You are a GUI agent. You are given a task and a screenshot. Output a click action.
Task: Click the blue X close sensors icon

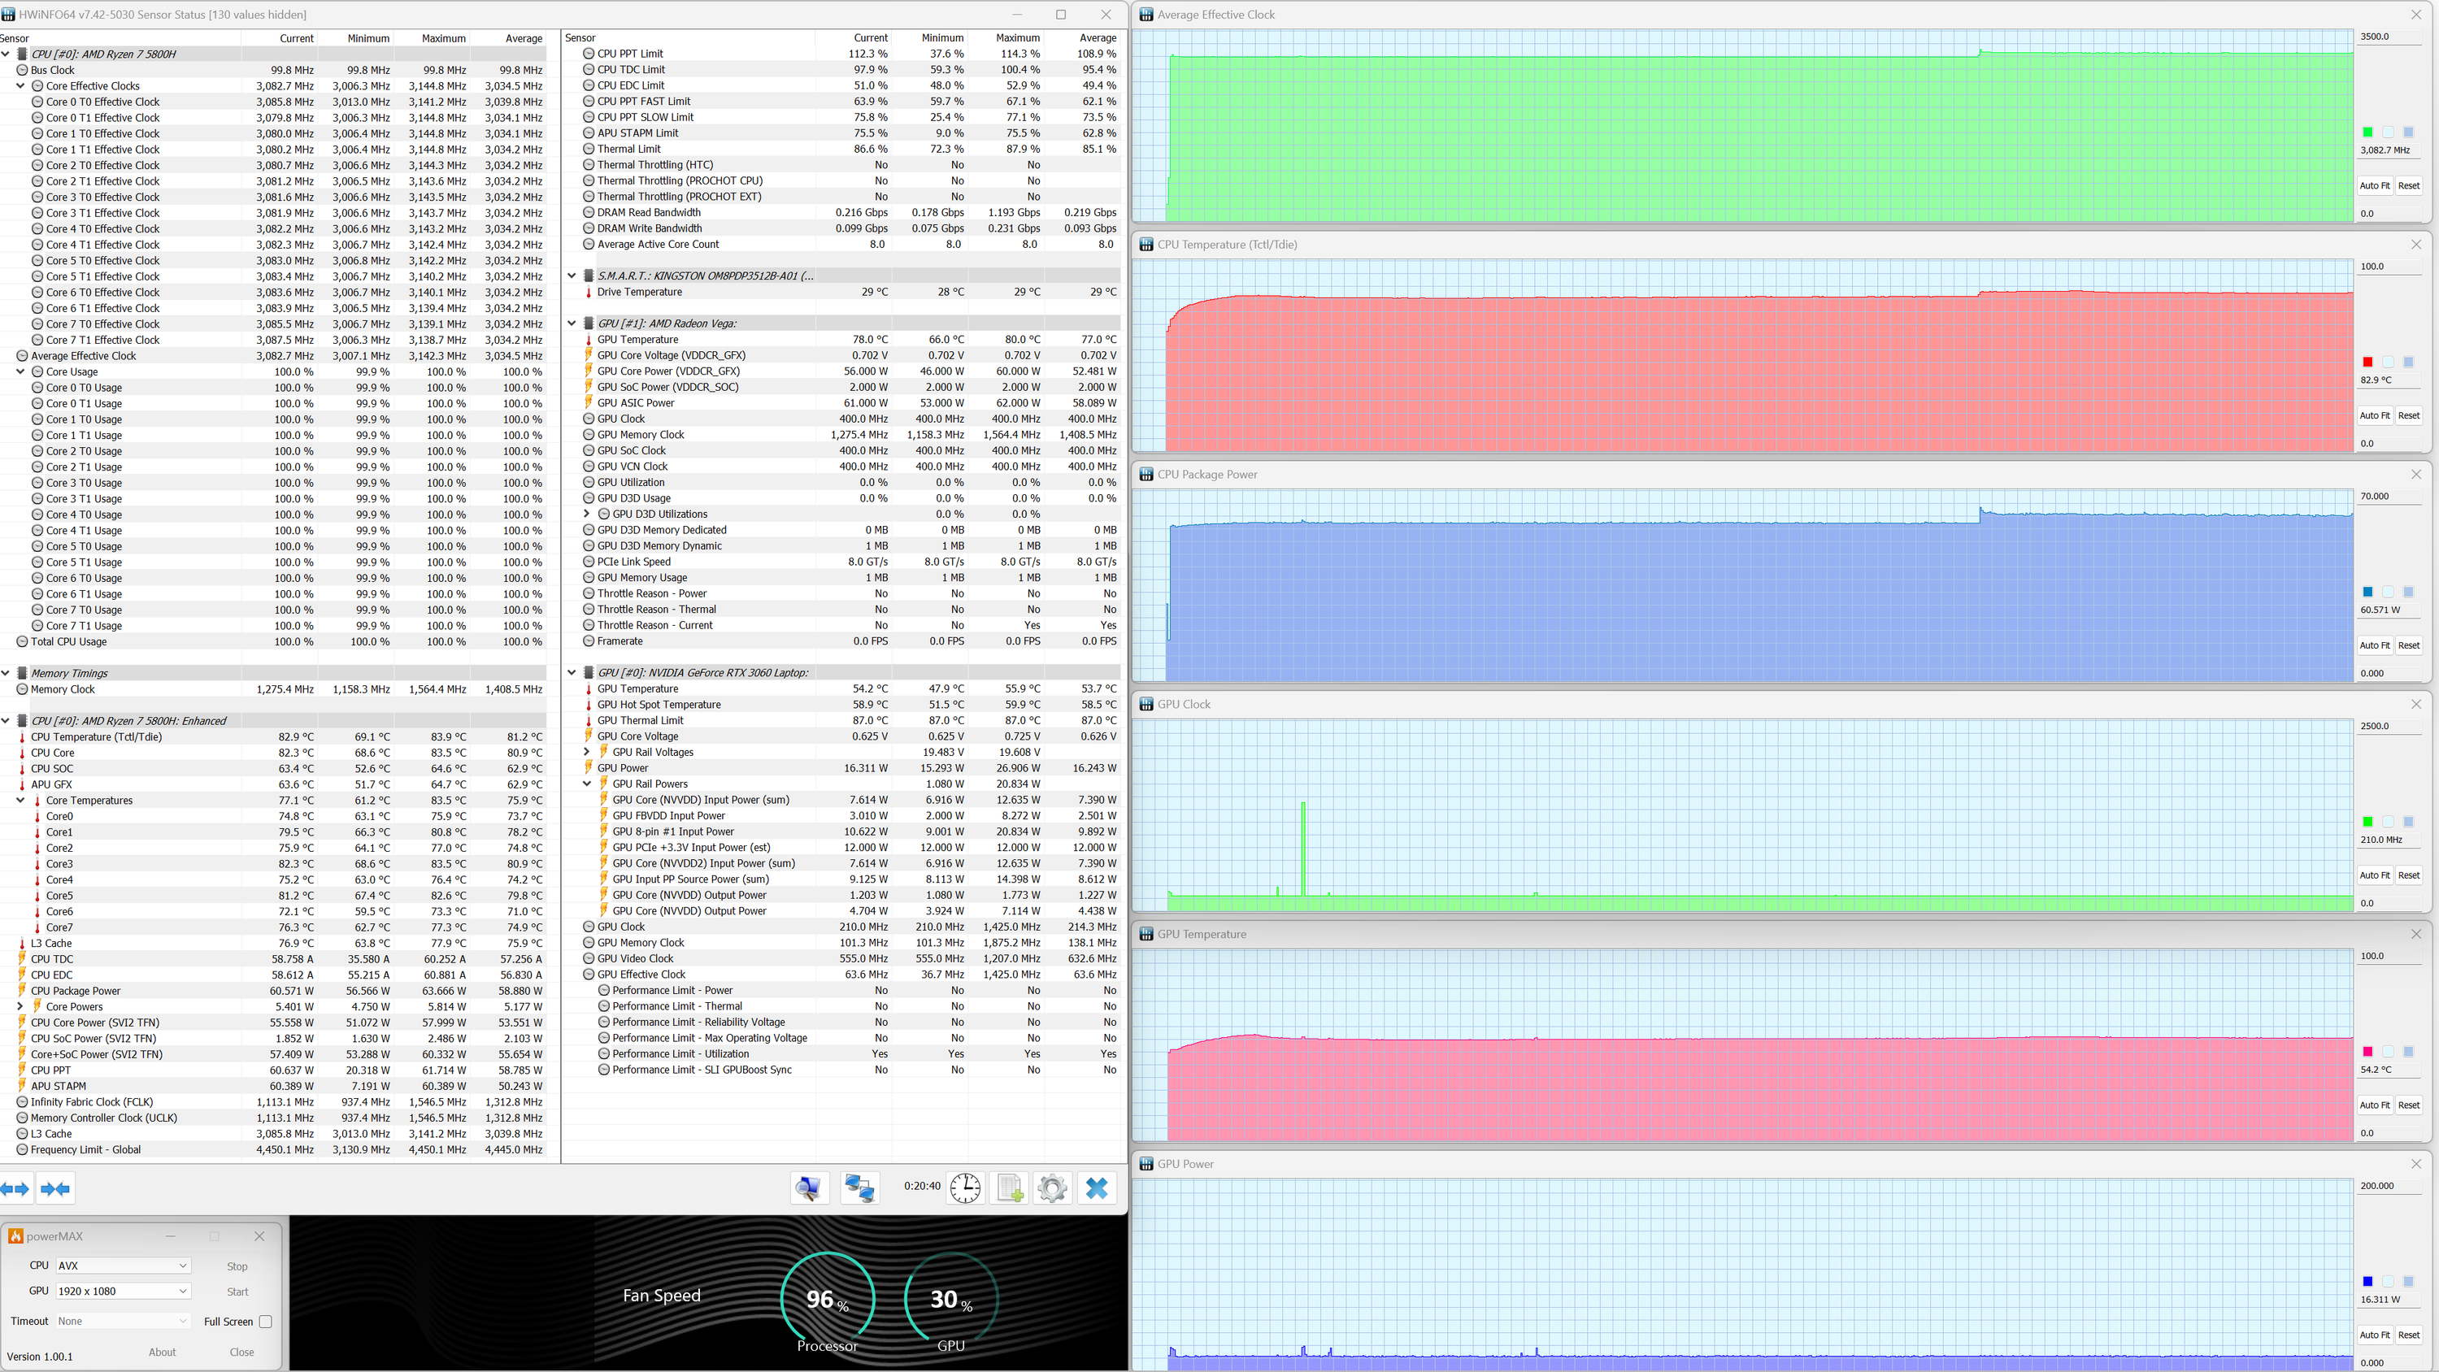point(1097,1187)
